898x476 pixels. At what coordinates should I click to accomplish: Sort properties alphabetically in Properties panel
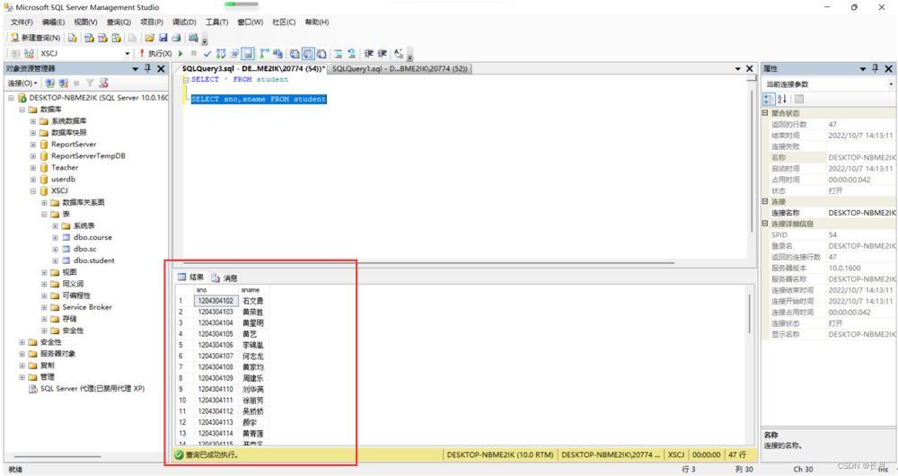point(782,99)
